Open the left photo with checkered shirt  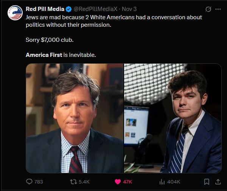[75, 118]
